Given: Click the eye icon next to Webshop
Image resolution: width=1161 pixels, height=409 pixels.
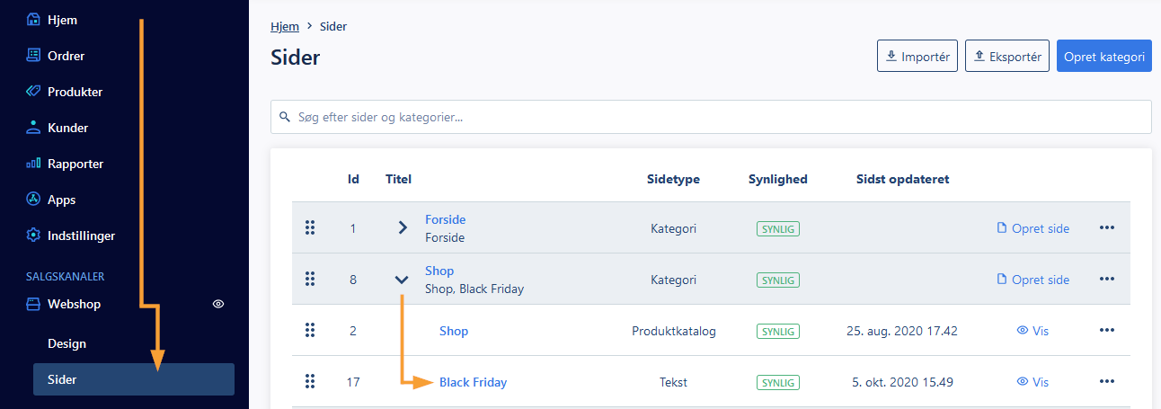Looking at the screenshot, I should point(217,304).
